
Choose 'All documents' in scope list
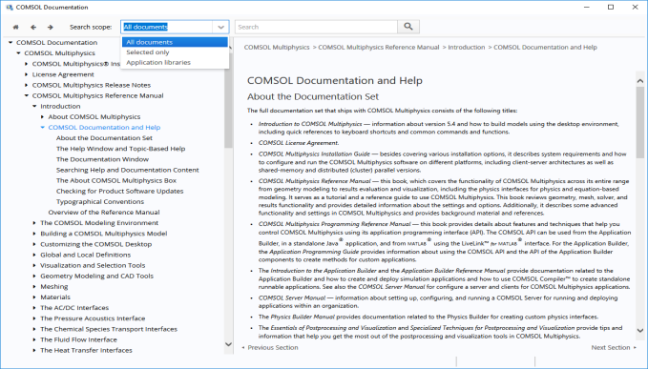pyautogui.click(x=175, y=42)
